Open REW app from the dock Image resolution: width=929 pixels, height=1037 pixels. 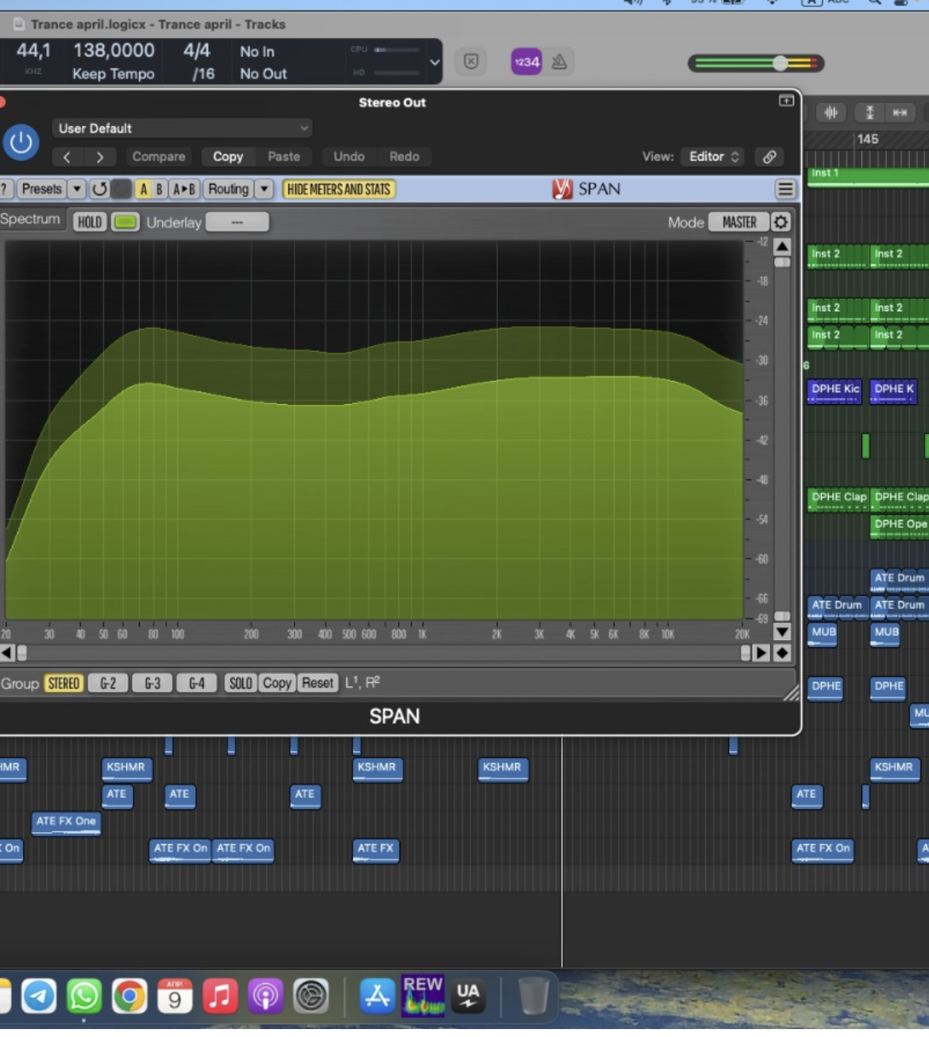422,995
